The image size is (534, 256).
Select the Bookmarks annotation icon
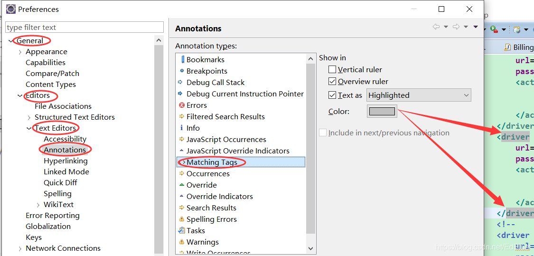coord(183,60)
